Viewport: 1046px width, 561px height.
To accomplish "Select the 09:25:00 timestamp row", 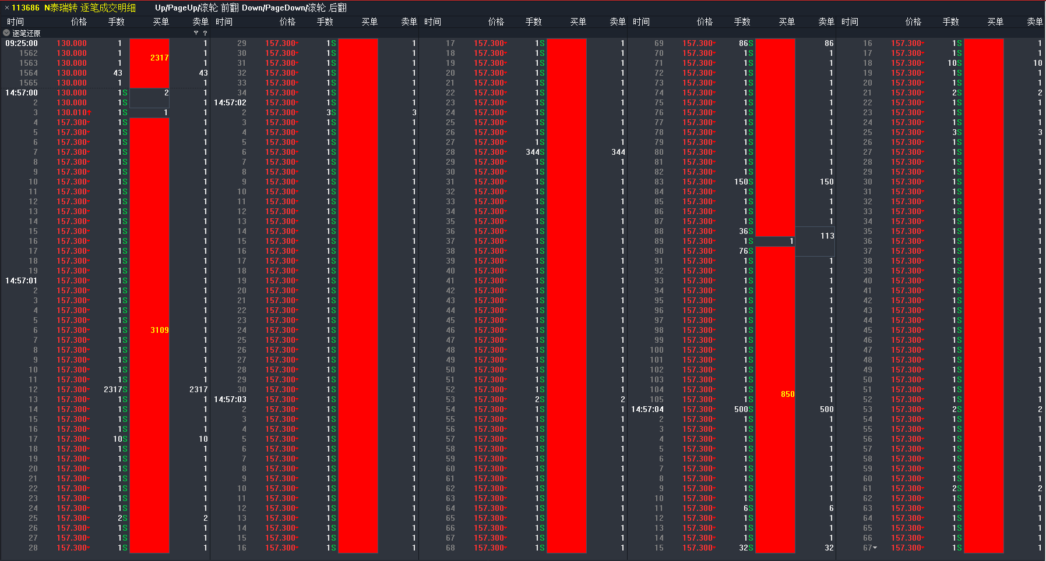I will click(x=105, y=43).
